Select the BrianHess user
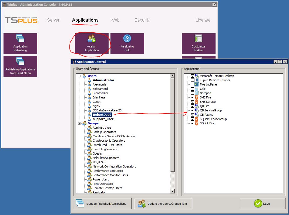This screenshot has height=215, width=289. pyautogui.click(x=99, y=97)
